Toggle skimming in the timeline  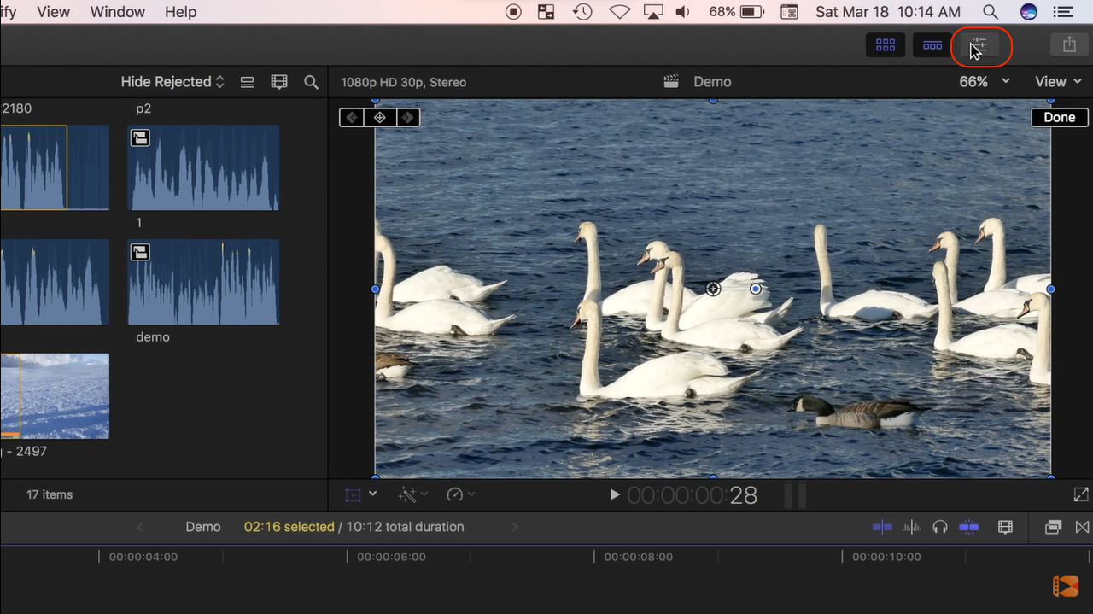point(882,527)
